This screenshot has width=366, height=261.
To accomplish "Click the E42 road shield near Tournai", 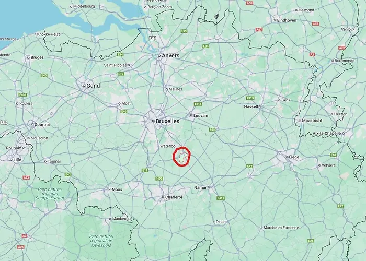I will click(x=68, y=174).
